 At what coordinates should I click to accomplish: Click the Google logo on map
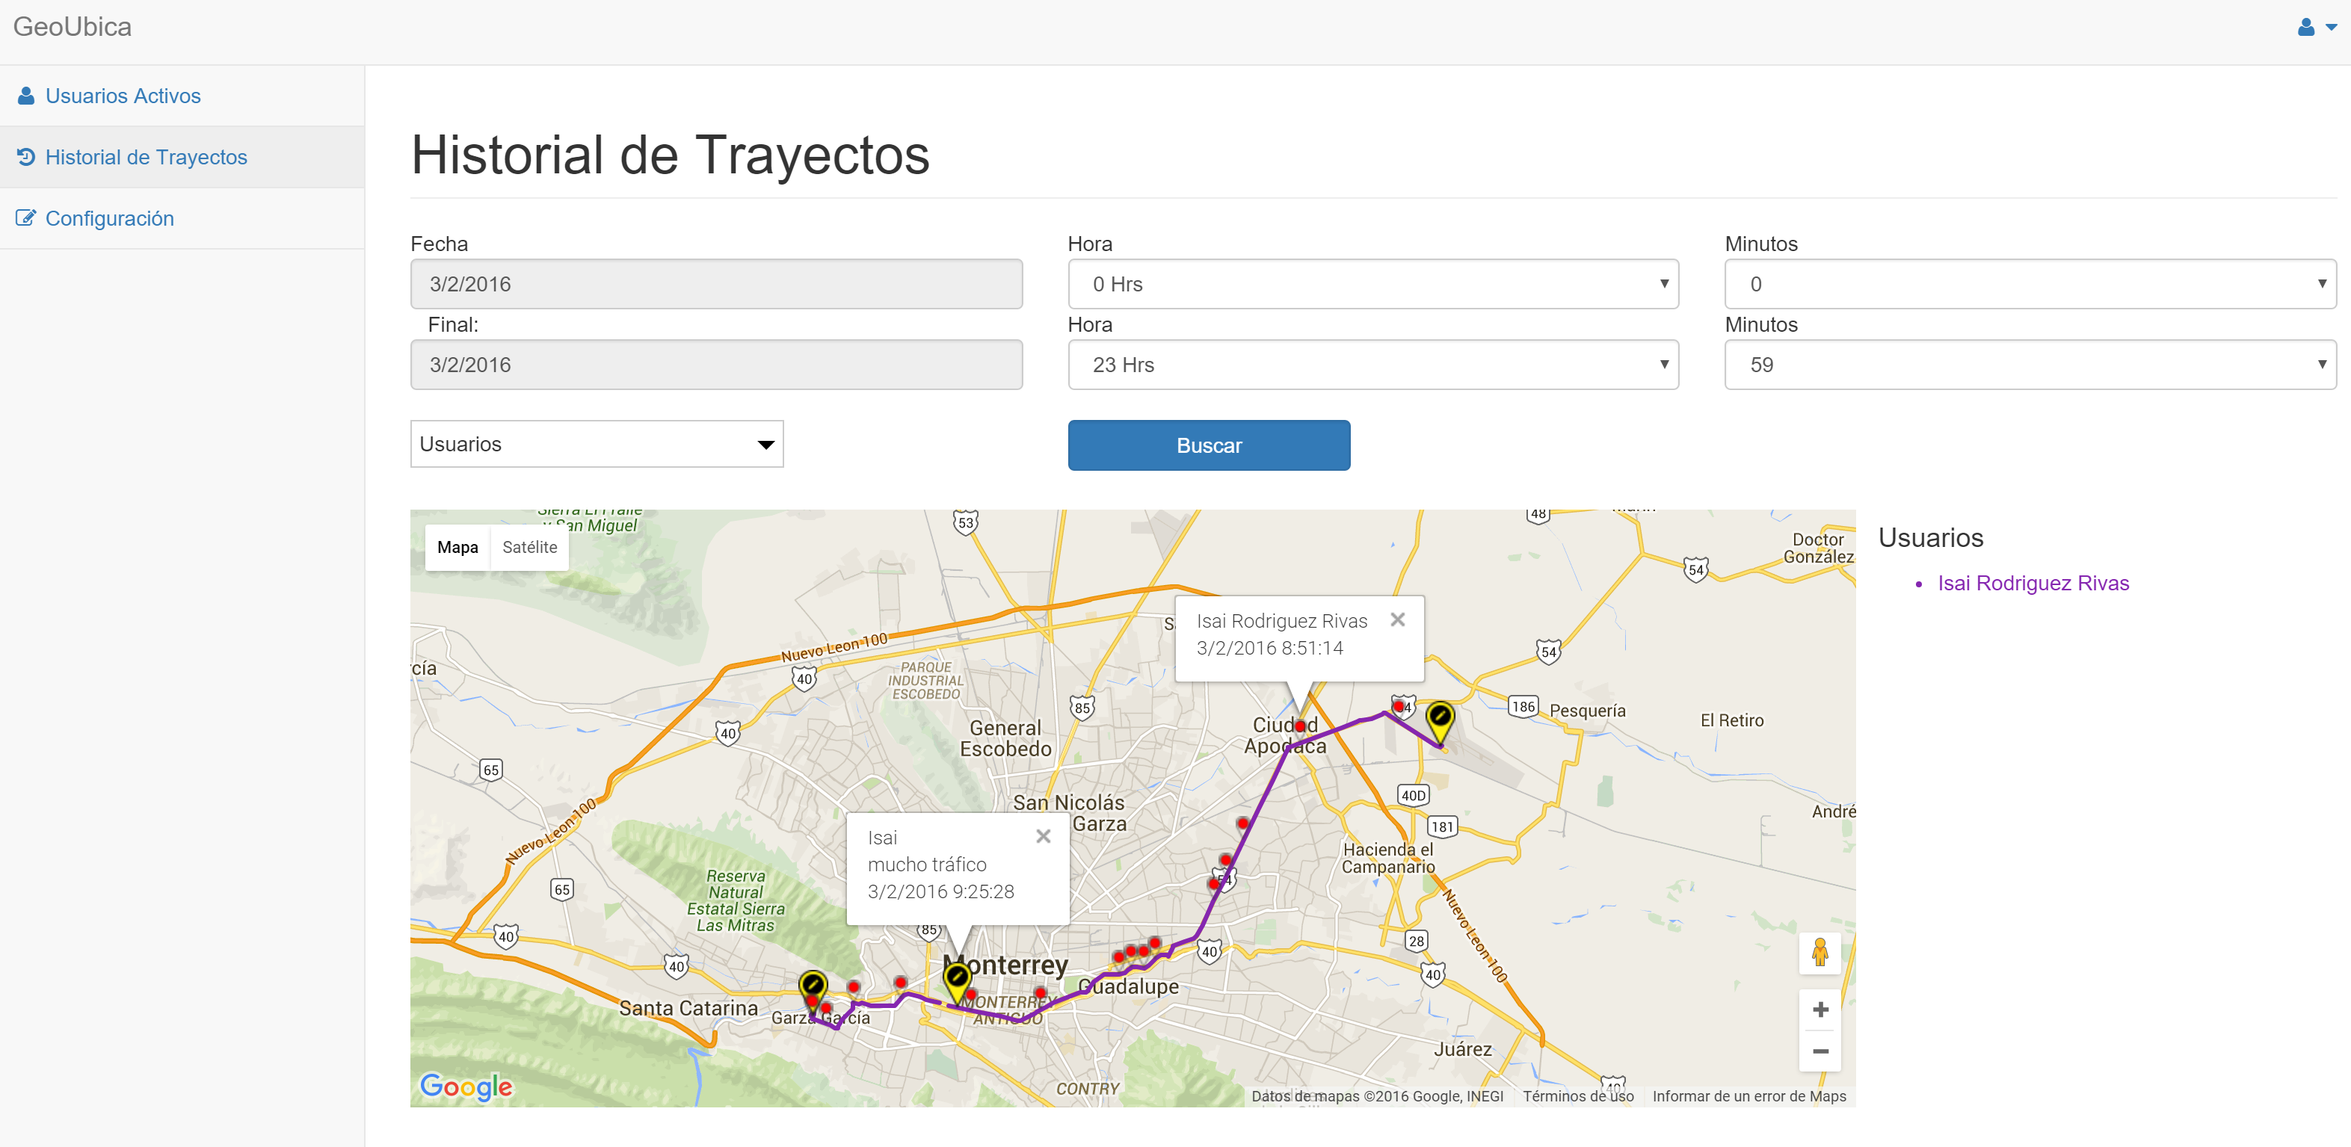(x=466, y=1086)
